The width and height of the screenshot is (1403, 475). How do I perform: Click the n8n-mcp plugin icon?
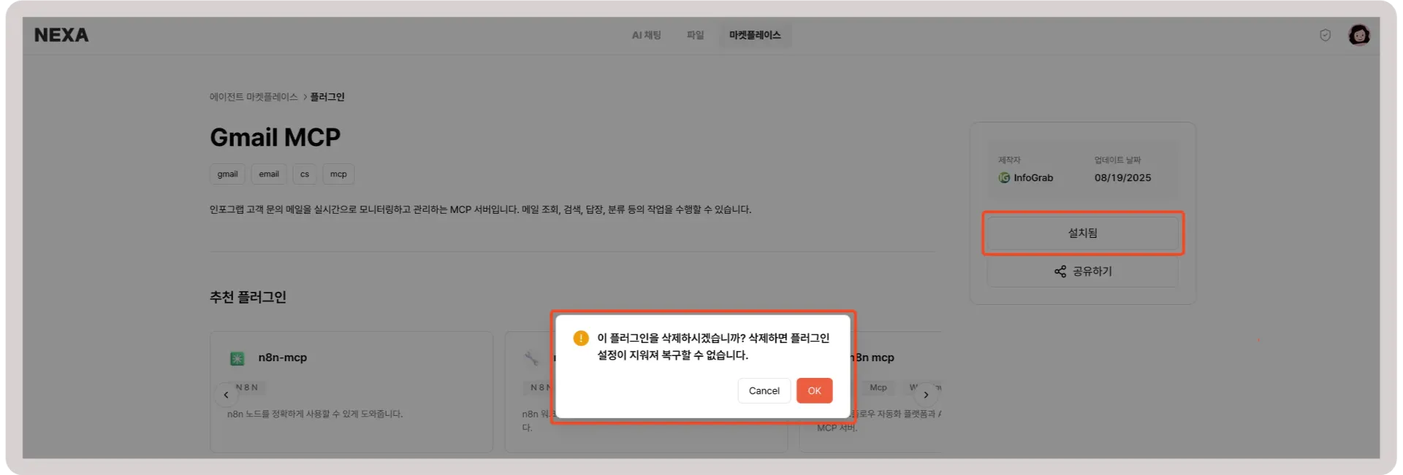[237, 358]
